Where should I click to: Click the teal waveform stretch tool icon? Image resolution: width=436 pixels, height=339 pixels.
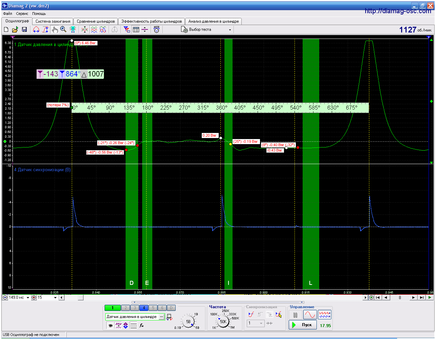click(x=73, y=30)
